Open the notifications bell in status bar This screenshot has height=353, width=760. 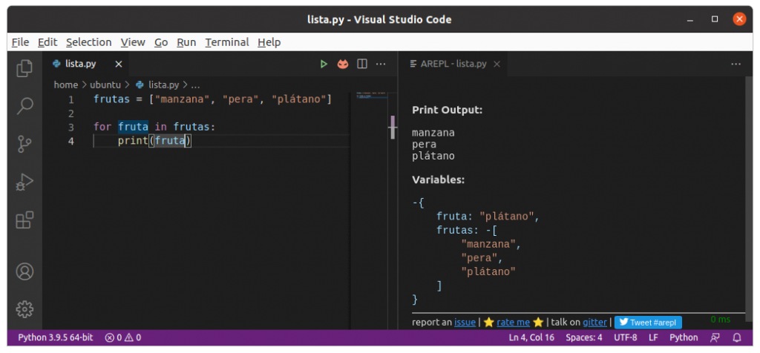(x=737, y=338)
